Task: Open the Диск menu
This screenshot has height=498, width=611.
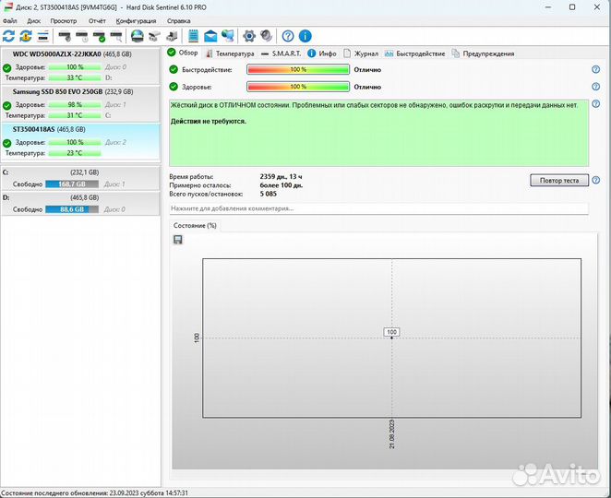Action: [x=33, y=19]
